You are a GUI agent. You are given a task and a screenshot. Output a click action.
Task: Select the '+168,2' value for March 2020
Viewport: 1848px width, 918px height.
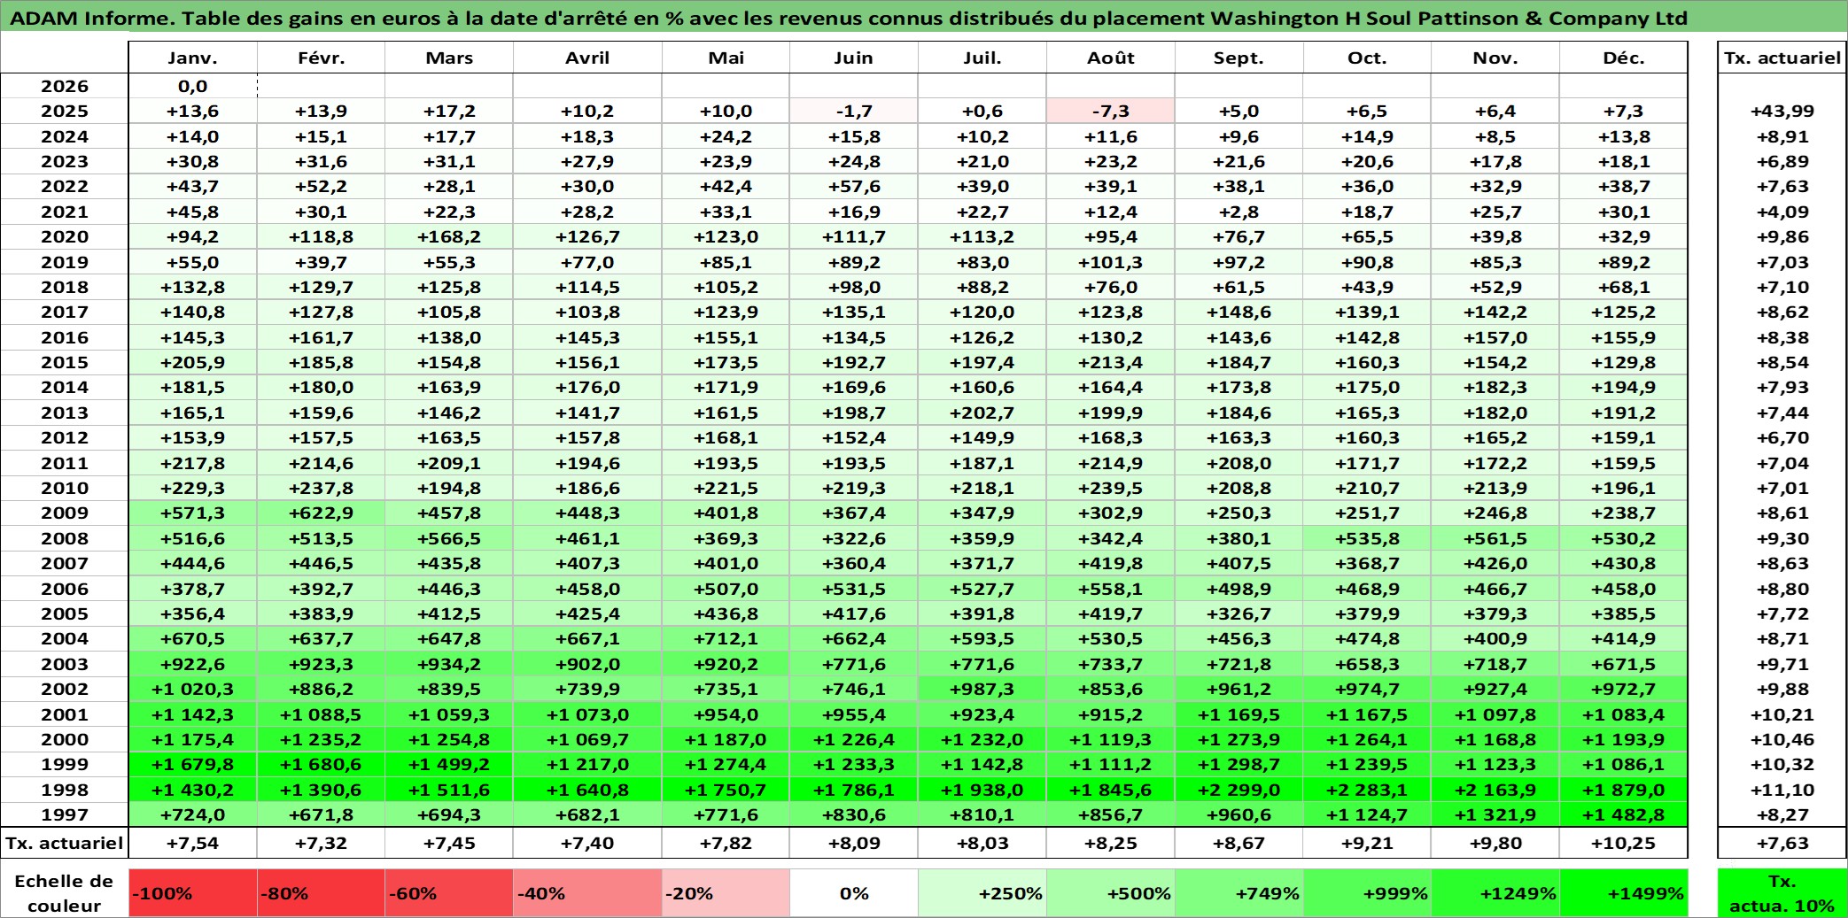click(x=449, y=236)
